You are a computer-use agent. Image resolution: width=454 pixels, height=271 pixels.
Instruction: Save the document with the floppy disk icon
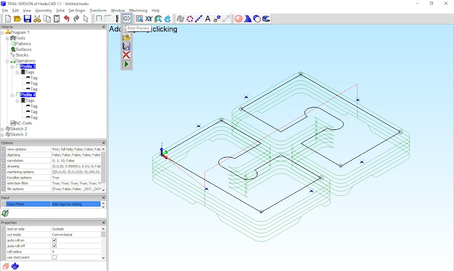(27, 19)
